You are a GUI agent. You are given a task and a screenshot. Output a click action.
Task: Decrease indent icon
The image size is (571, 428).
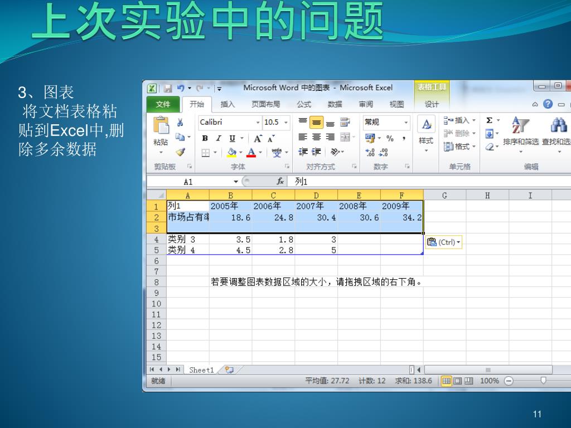[303, 152]
